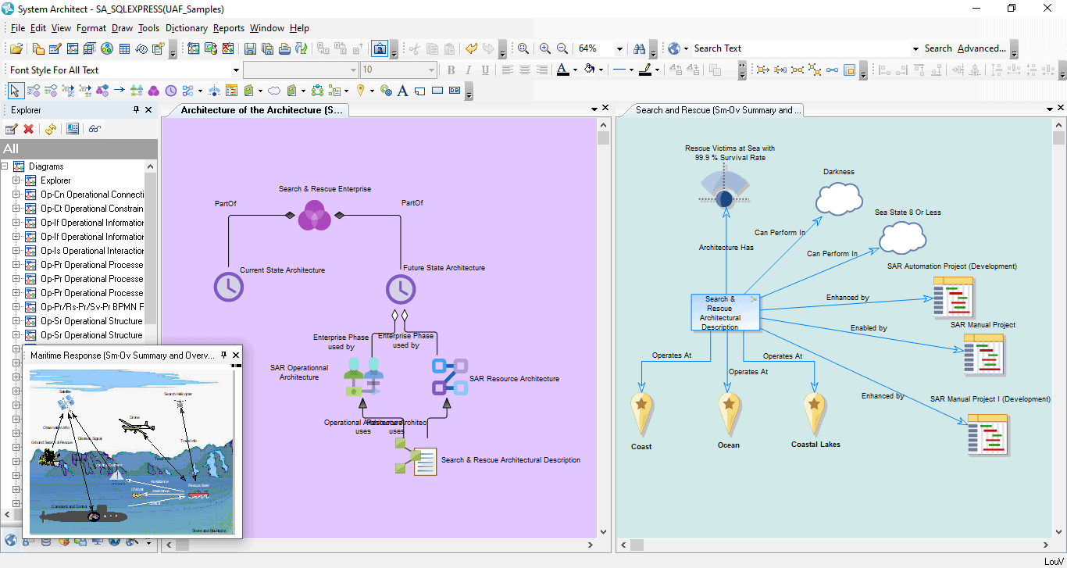Screen dimensions: 1067x568
Task: Select the All header in Explorer
Action: pos(78,148)
